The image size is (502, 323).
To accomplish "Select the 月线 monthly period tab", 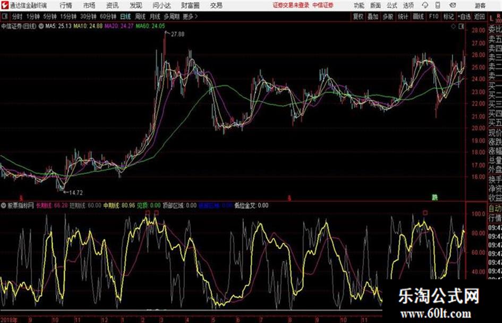I will tap(155, 16).
